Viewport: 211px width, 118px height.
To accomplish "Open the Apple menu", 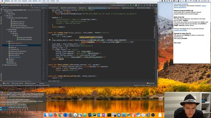I will click(x=2, y=1).
